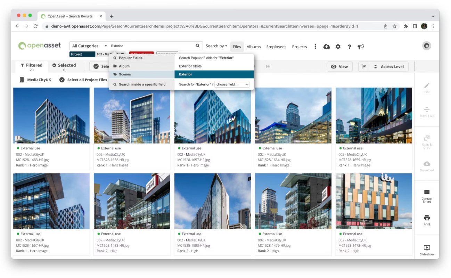Image resolution: width=451 pixels, height=278 pixels.
Task: Open the Search by dropdown
Action: 216,46
